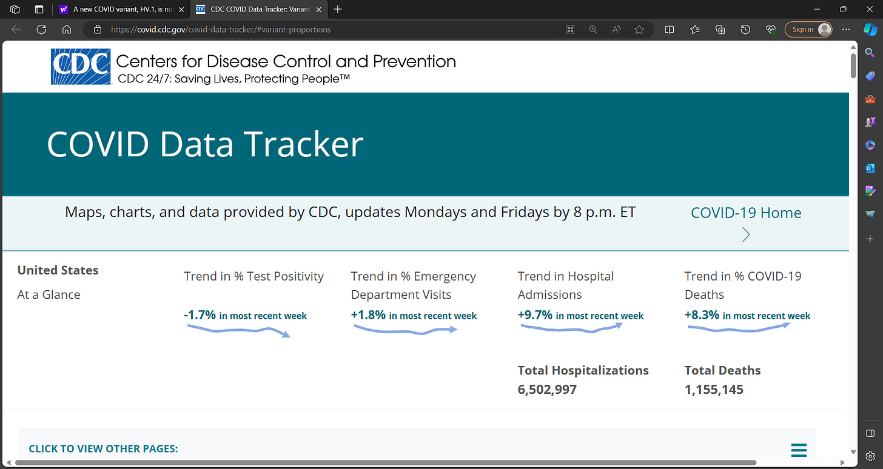Open sidebar Tools briefcase icon
The height and width of the screenshot is (469, 883).
pyautogui.click(x=870, y=100)
